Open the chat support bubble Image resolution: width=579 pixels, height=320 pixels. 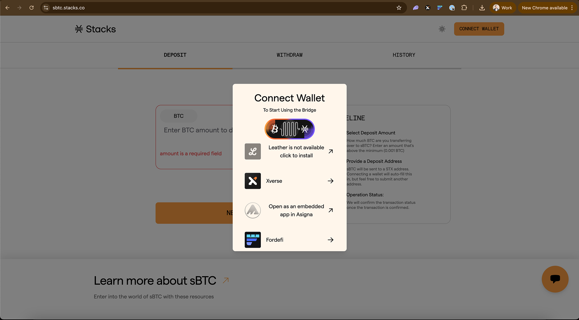point(555,279)
